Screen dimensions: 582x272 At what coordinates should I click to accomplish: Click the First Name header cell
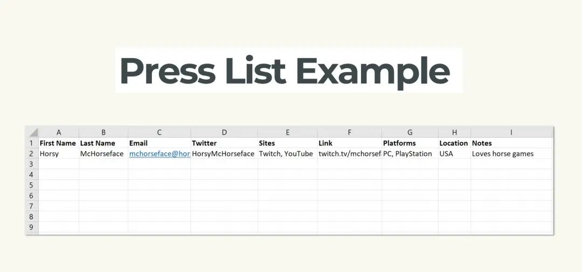59,143
